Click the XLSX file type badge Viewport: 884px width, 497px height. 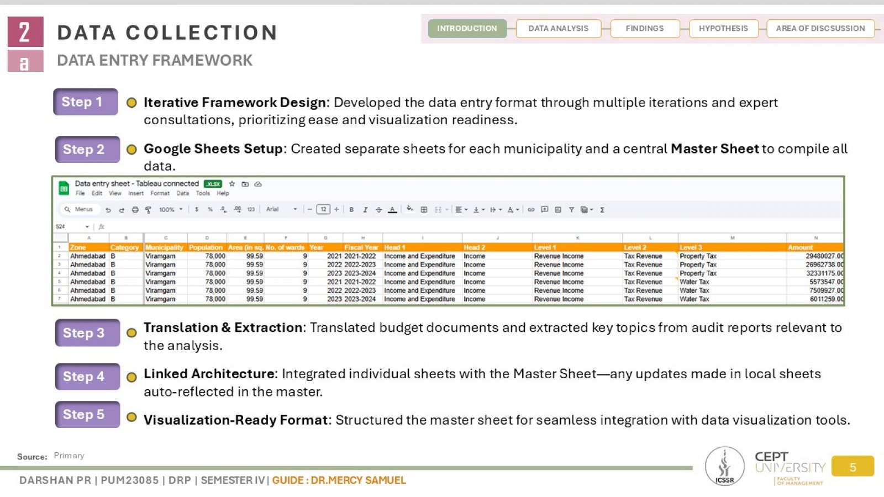(x=213, y=184)
